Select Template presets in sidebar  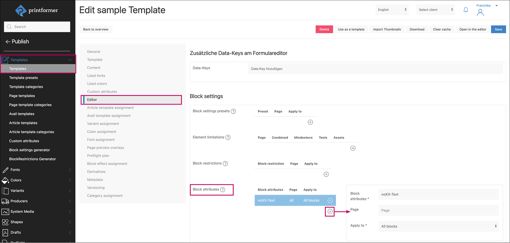(24, 78)
